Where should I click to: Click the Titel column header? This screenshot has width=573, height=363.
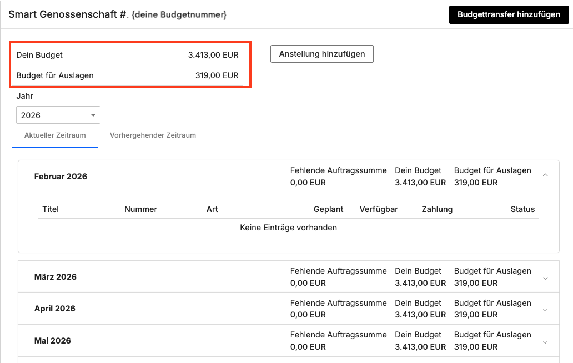[x=51, y=209]
